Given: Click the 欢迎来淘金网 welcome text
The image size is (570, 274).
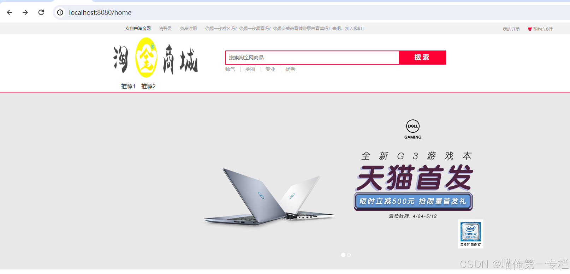Looking at the screenshot, I should tap(138, 29).
